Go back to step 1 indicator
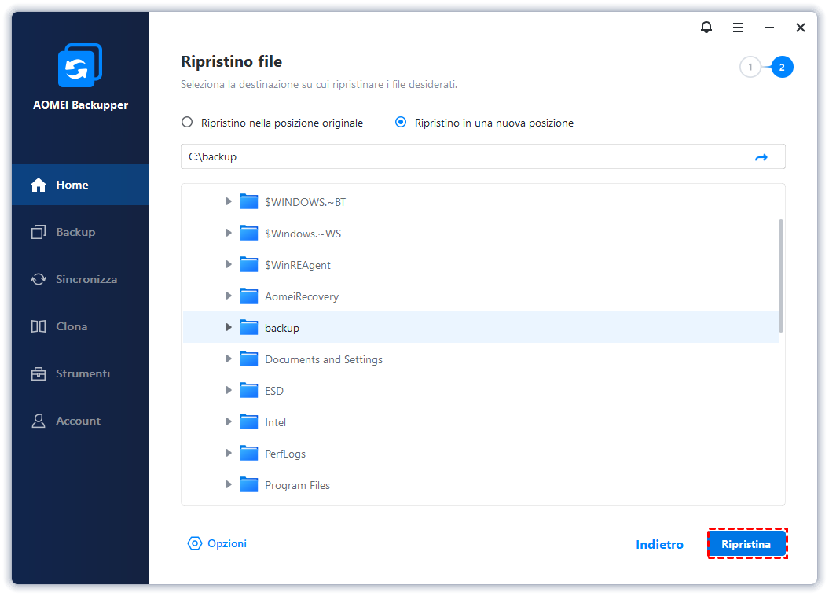 750,67
